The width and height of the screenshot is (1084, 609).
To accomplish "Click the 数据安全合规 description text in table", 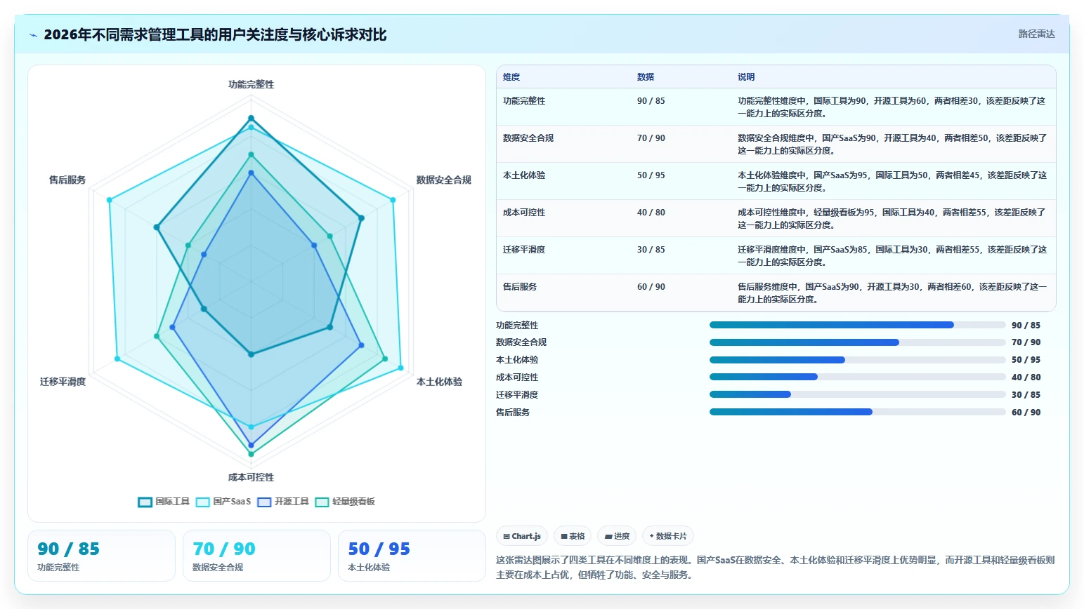I will coord(892,145).
